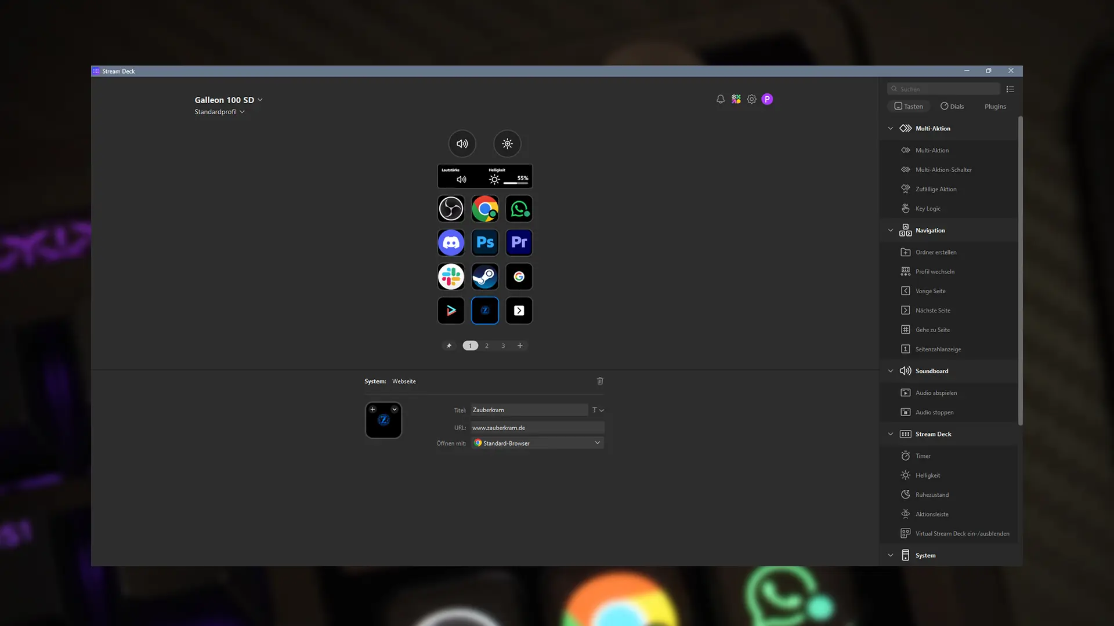Select the Slack key icon
This screenshot has height=626, width=1114.
[451, 277]
